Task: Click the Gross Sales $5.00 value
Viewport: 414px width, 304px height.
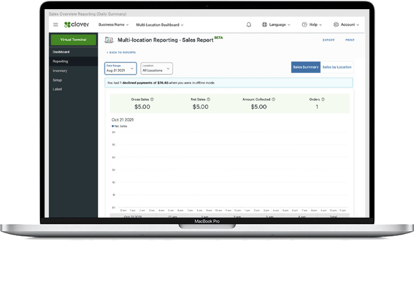Action: pos(142,107)
